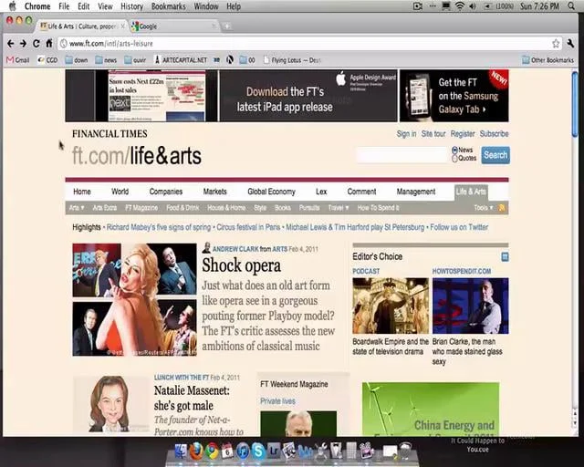Image resolution: width=584 pixels, height=467 pixels.
Task: Click the orange RSS feed icon
Action: click(502, 208)
